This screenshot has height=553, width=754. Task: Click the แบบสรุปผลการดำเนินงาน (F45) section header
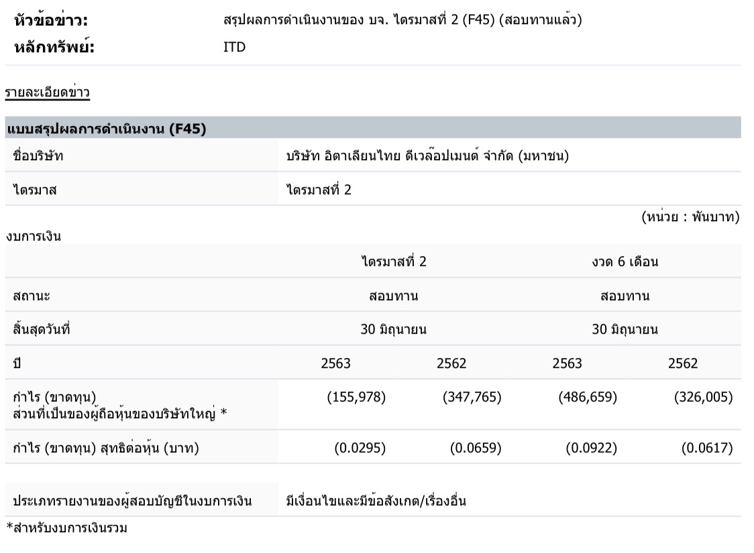pyautogui.click(x=105, y=129)
